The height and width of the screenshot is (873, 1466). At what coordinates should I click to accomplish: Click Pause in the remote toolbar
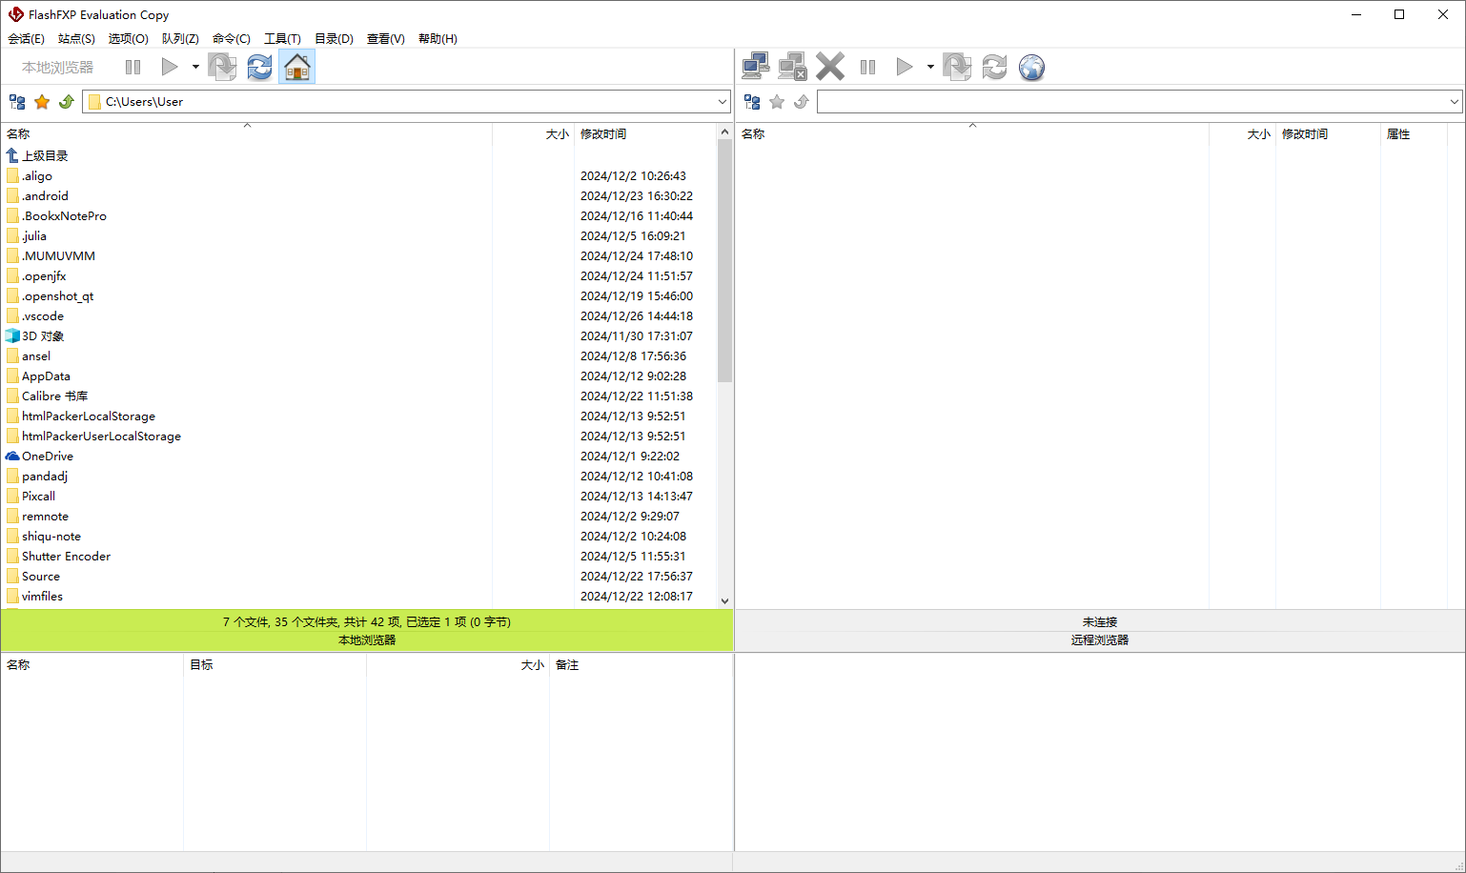pos(867,67)
